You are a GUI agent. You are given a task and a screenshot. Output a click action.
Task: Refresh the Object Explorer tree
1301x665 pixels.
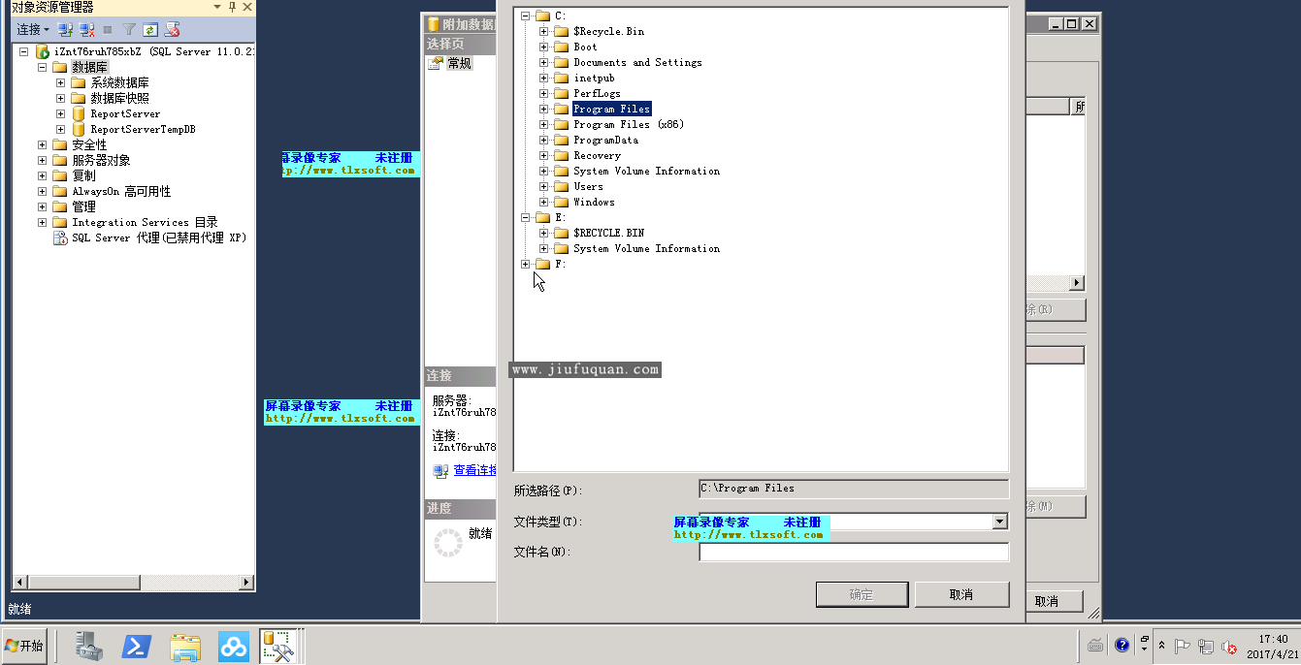click(150, 30)
